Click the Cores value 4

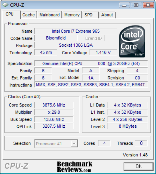pyautogui.click(x=104, y=143)
